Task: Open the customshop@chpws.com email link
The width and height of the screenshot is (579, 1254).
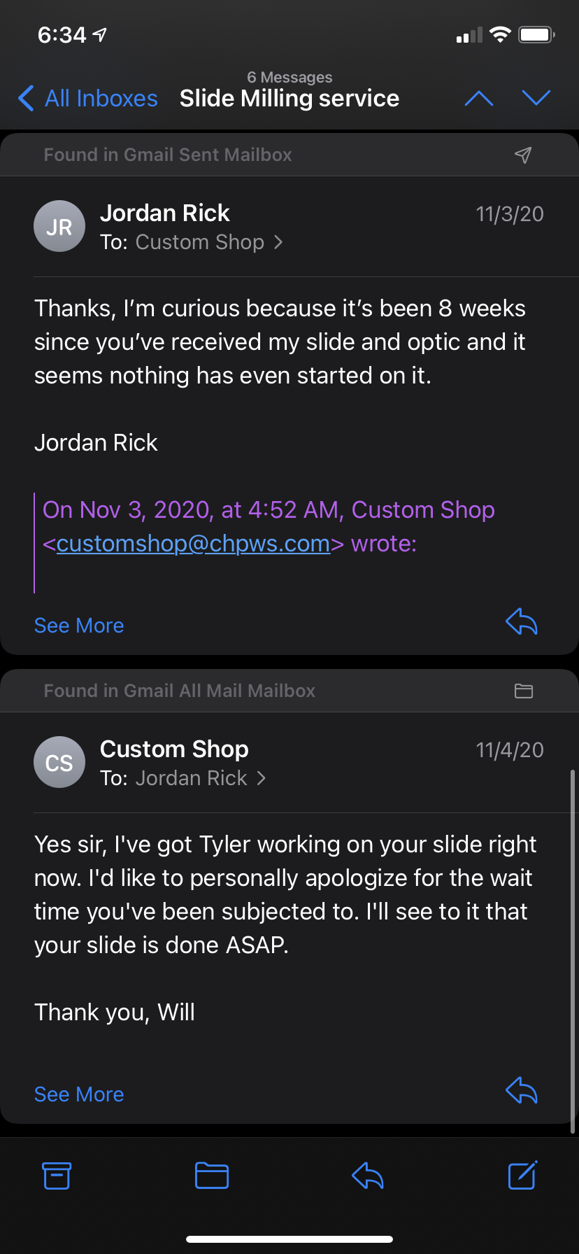Action: coord(193,544)
